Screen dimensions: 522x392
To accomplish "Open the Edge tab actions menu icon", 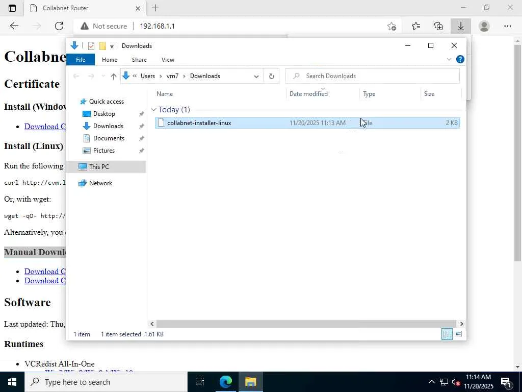I will [x=12, y=8].
